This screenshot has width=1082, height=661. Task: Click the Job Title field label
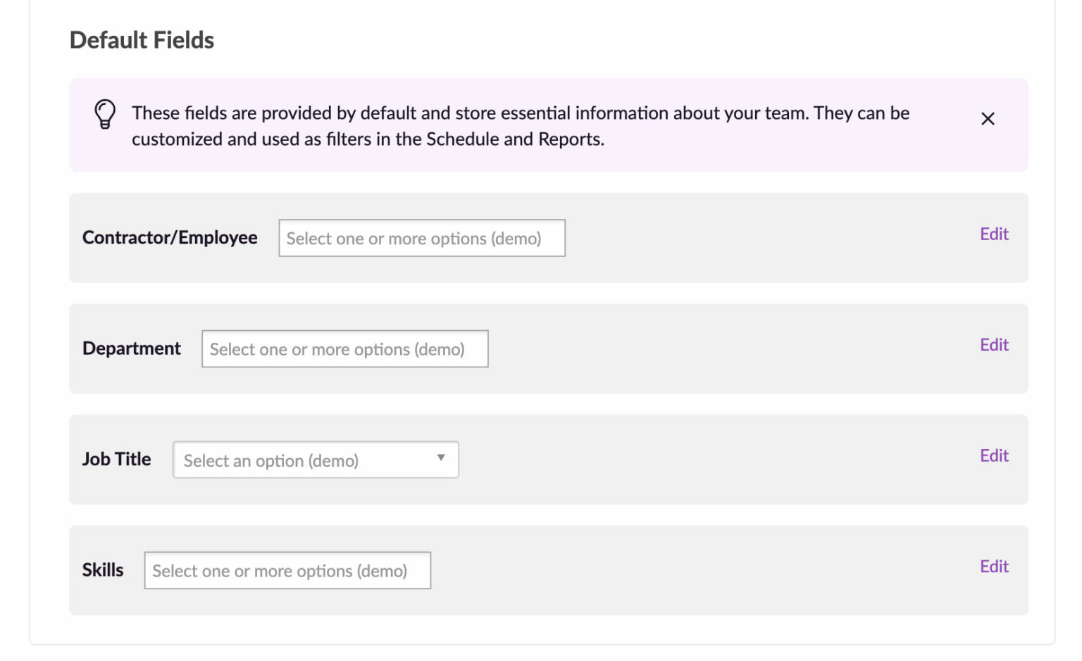117,459
